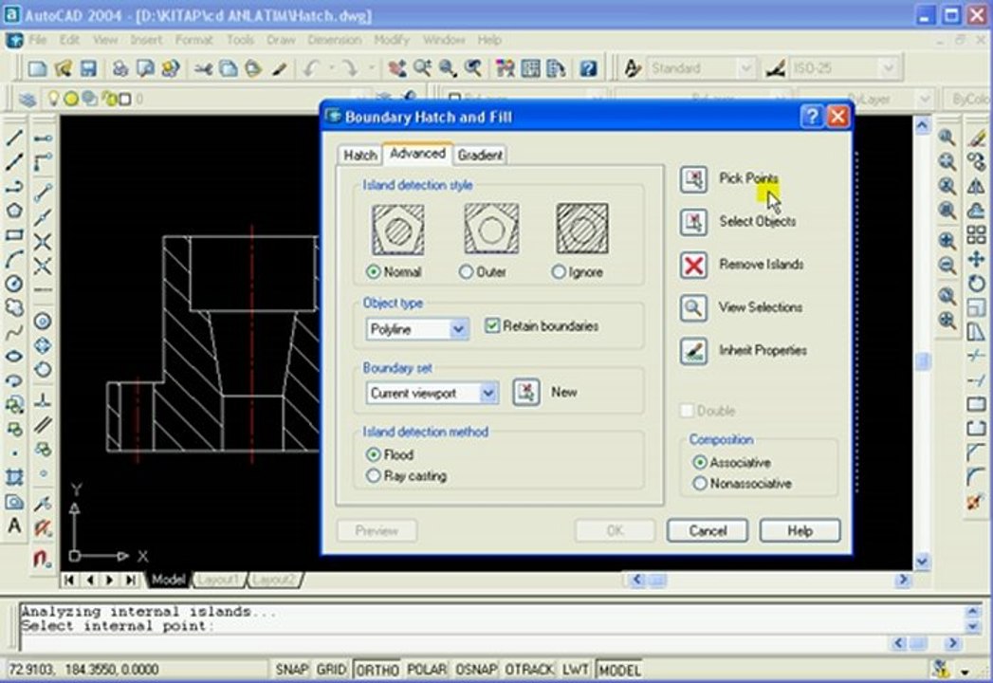This screenshot has height=683, width=993.
Task: Open the Format menu
Action: click(193, 40)
